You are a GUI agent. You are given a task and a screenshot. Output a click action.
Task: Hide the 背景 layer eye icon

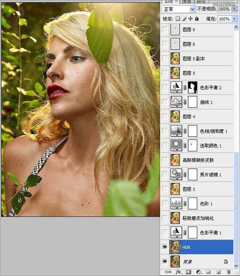point(165,261)
